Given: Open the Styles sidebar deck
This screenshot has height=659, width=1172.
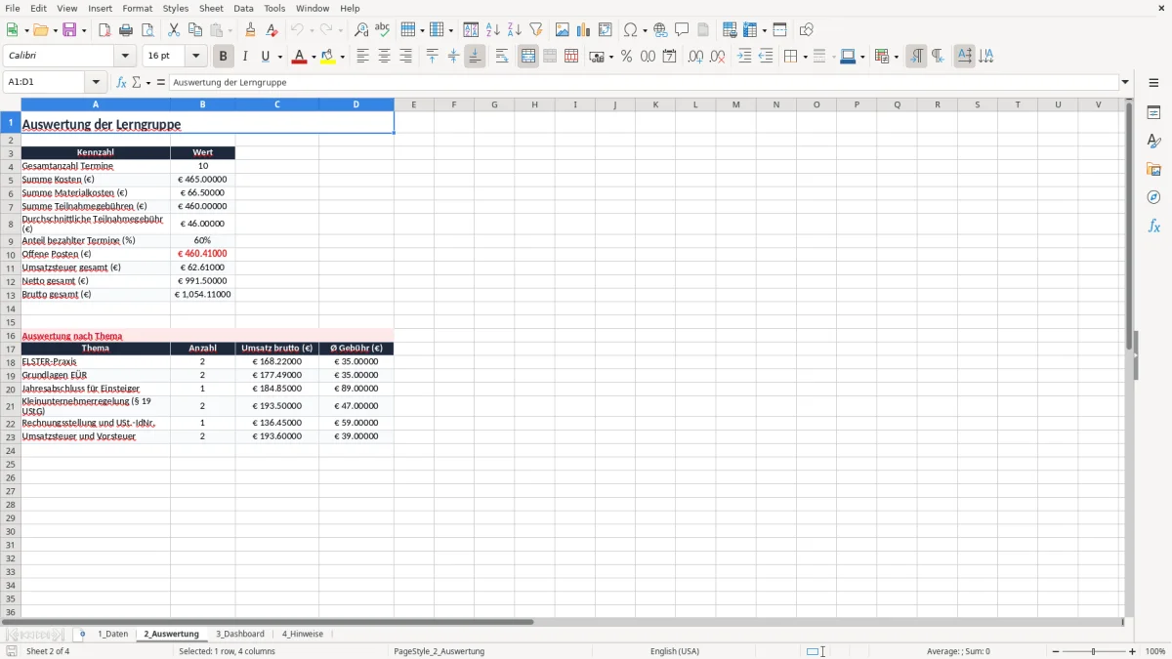Looking at the screenshot, I should coord(1153,142).
